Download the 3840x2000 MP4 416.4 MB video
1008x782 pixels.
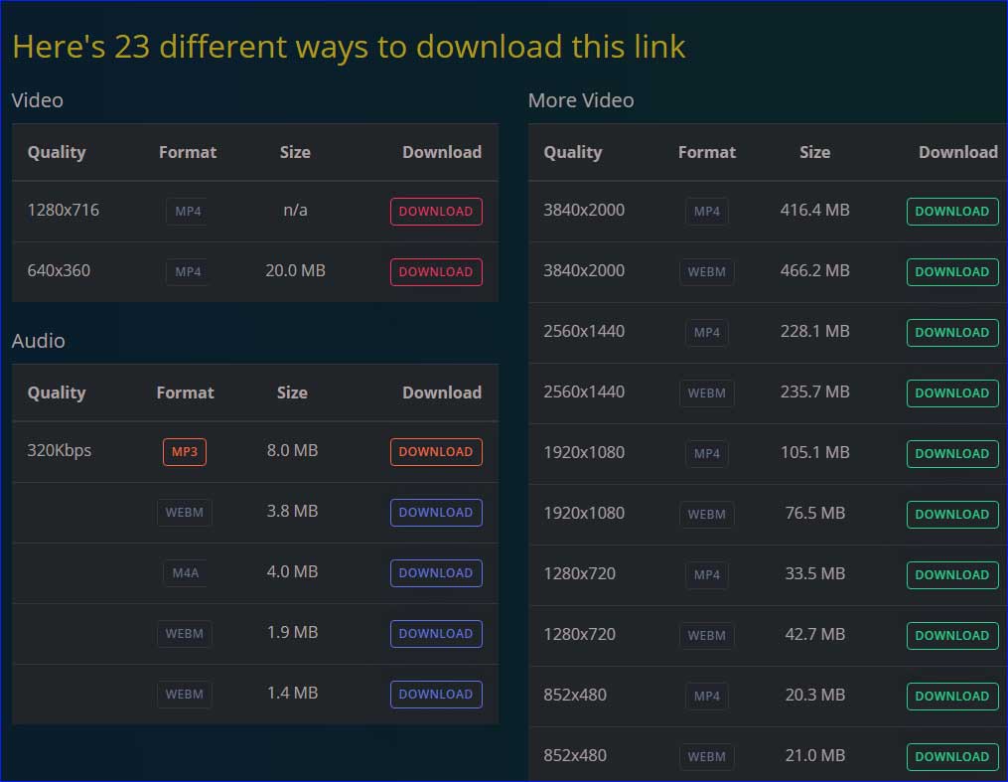[951, 212]
